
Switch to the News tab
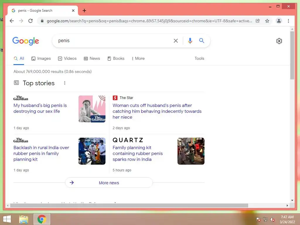pyautogui.click(x=92, y=58)
